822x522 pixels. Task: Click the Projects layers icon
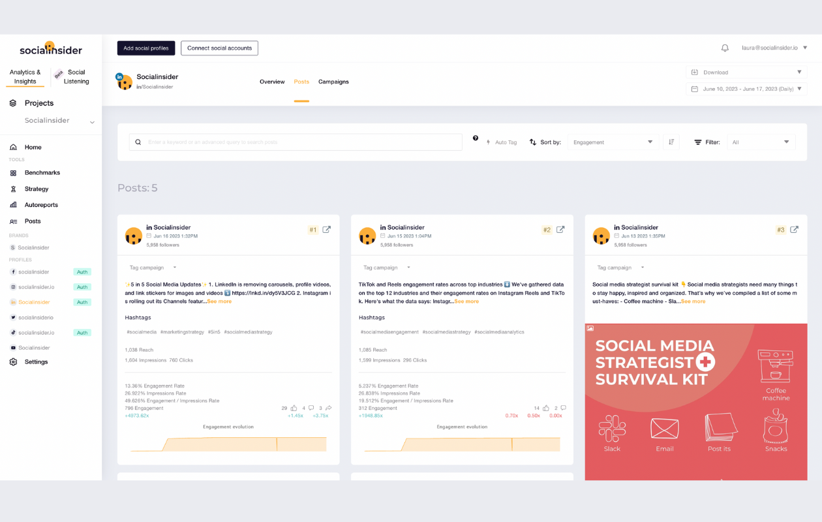click(13, 103)
